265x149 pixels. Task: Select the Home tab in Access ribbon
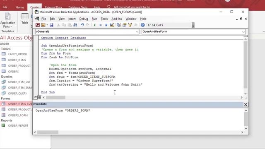(x=19, y=7)
